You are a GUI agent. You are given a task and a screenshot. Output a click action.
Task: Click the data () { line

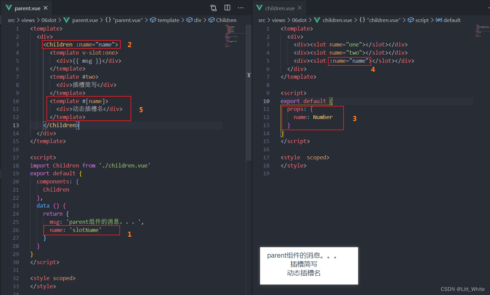(x=51, y=205)
